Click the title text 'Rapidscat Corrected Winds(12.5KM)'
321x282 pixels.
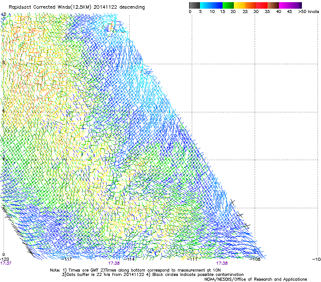click(50, 7)
